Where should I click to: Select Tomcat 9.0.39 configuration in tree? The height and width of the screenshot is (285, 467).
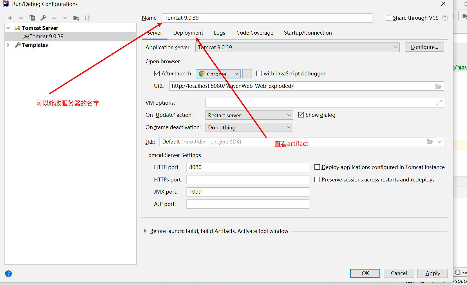point(71,36)
